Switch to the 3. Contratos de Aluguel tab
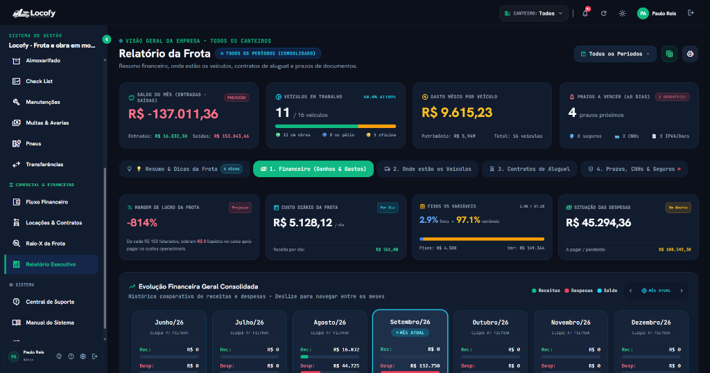Viewport: 710px width, 373px height. point(529,169)
